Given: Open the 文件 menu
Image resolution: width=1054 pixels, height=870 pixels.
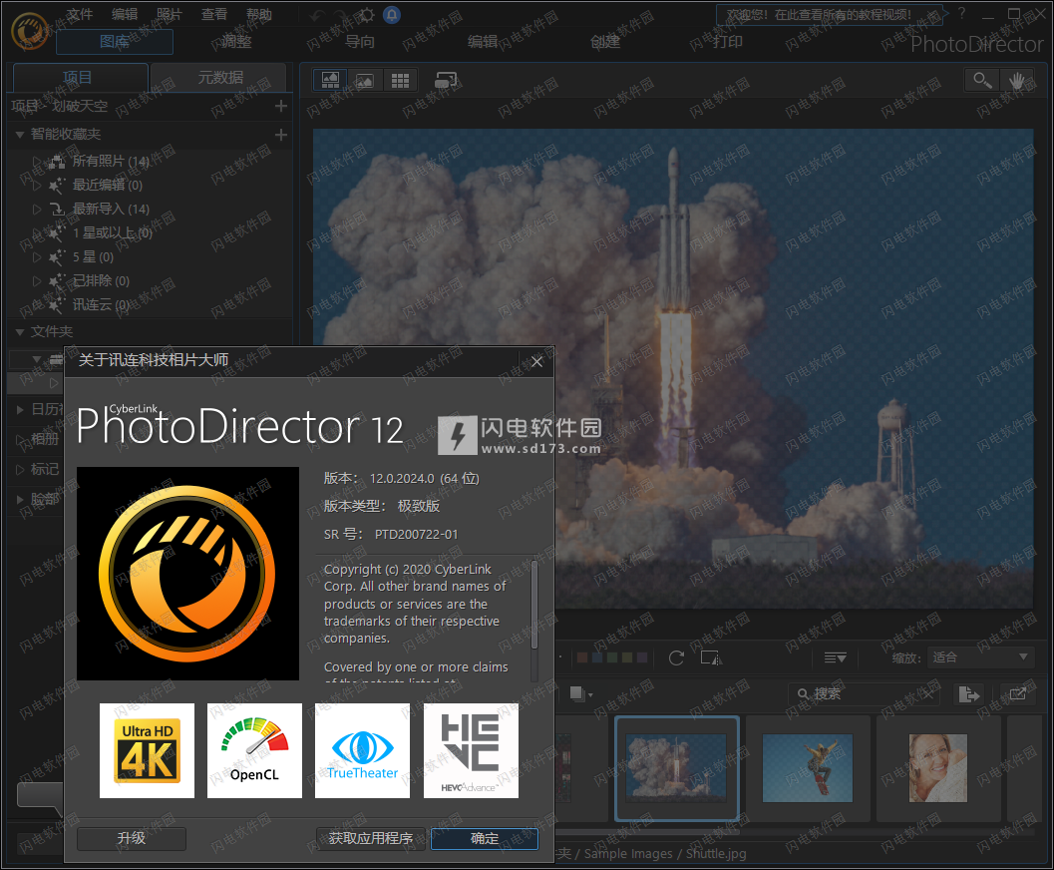Looking at the screenshot, I should pos(80,14).
